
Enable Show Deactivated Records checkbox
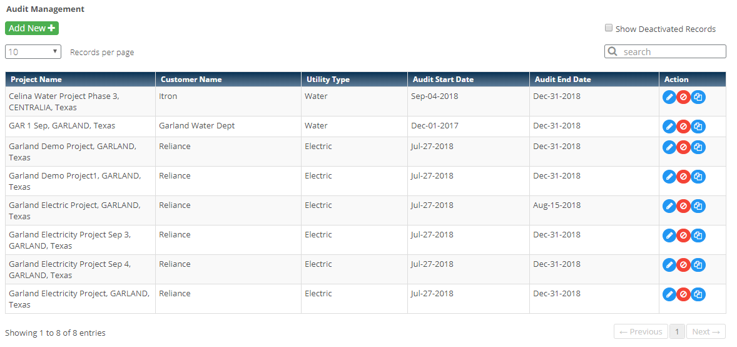609,28
